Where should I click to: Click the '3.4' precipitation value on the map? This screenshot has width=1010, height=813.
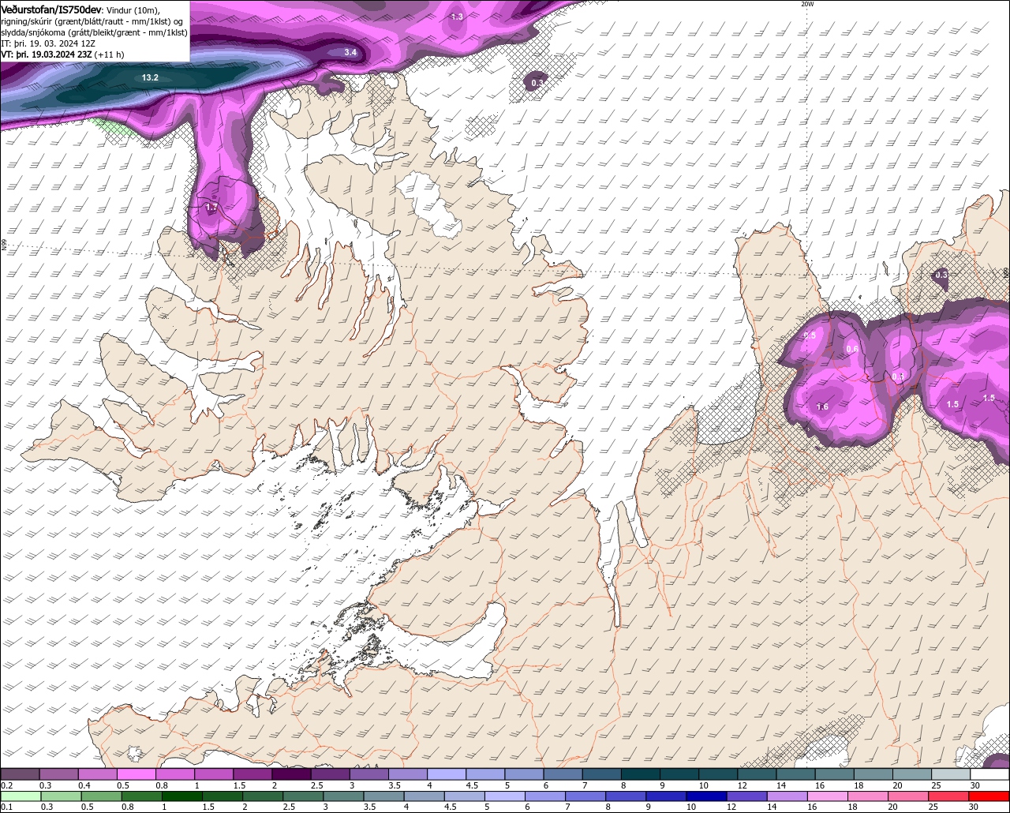(351, 52)
